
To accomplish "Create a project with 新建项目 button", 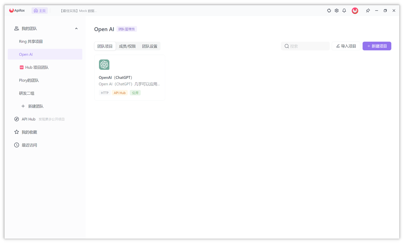I will (x=377, y=46).
